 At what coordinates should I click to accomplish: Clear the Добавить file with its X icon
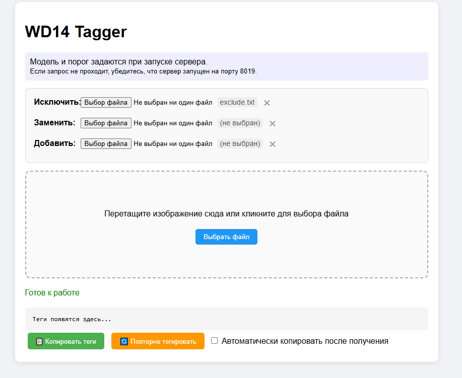273,144
